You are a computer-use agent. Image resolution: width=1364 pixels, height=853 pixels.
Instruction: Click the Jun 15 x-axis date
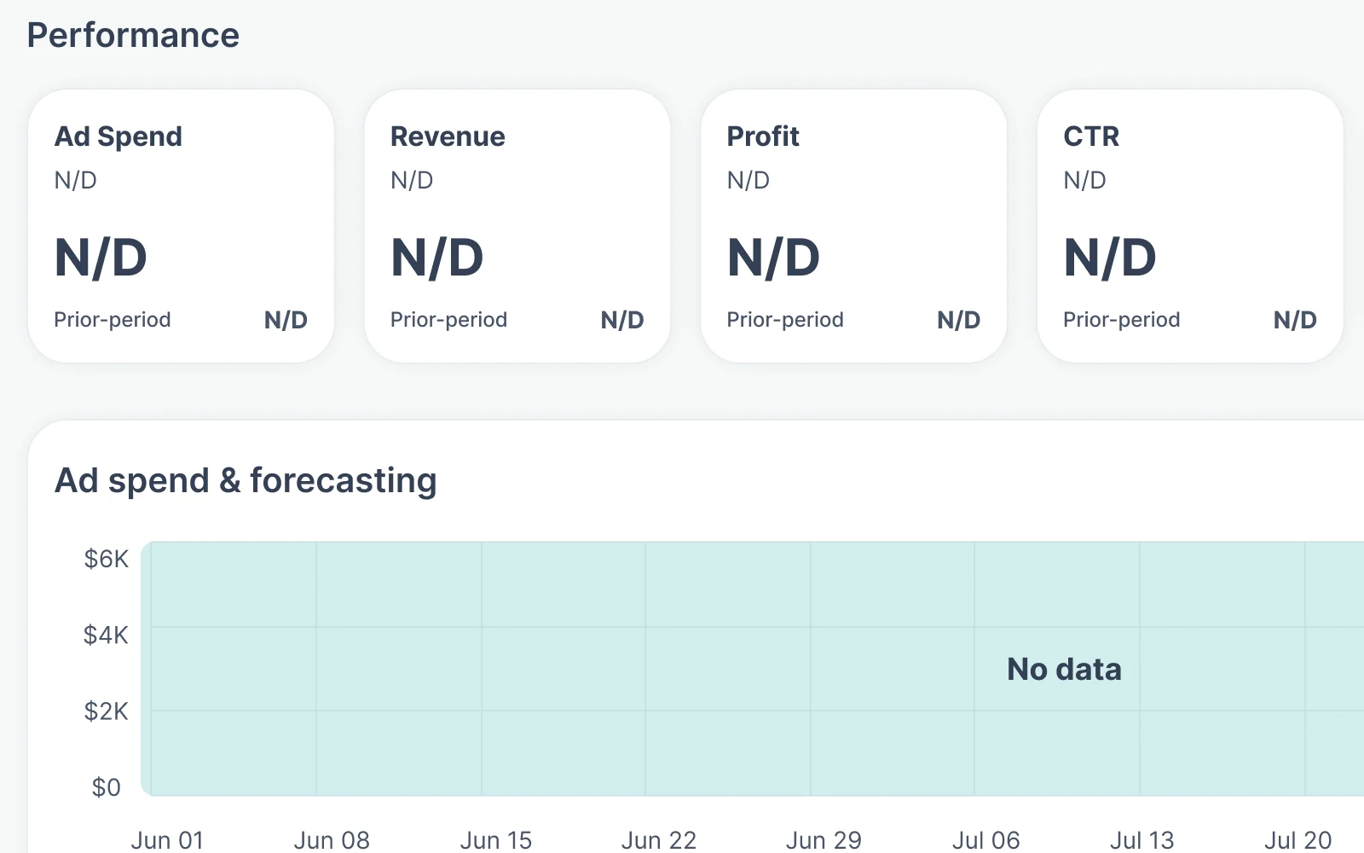496,841
